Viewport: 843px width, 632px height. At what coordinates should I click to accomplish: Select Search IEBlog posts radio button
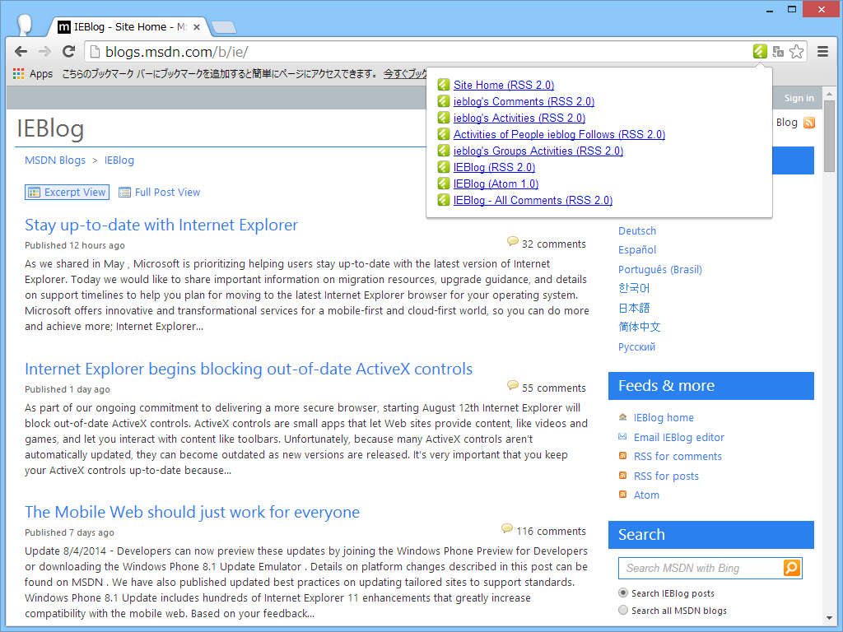click(623, 592)
